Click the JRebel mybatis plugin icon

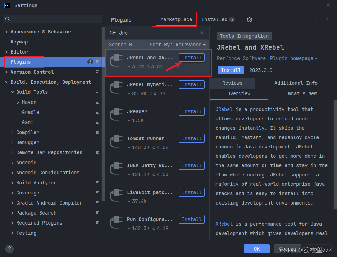tap(116, 87)
